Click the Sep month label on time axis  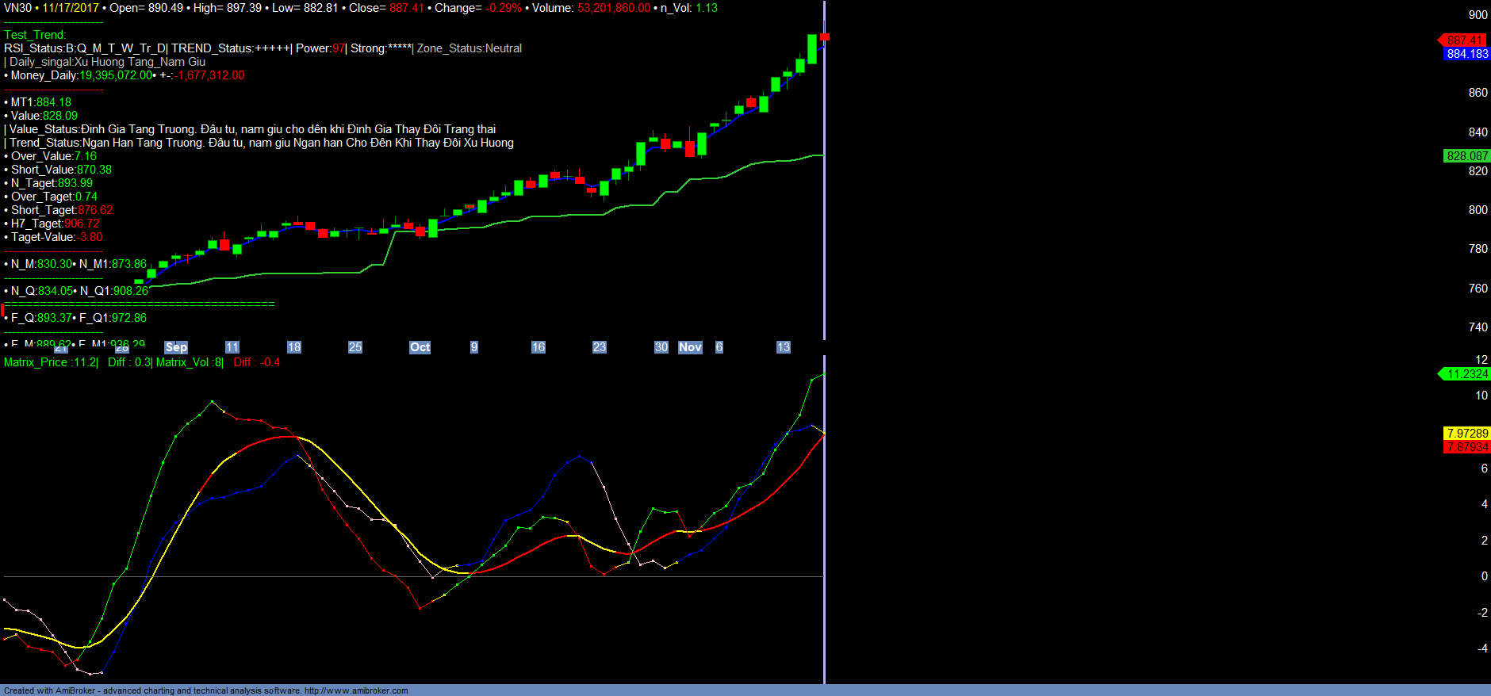pyautogui.click(x=176, y=347)
